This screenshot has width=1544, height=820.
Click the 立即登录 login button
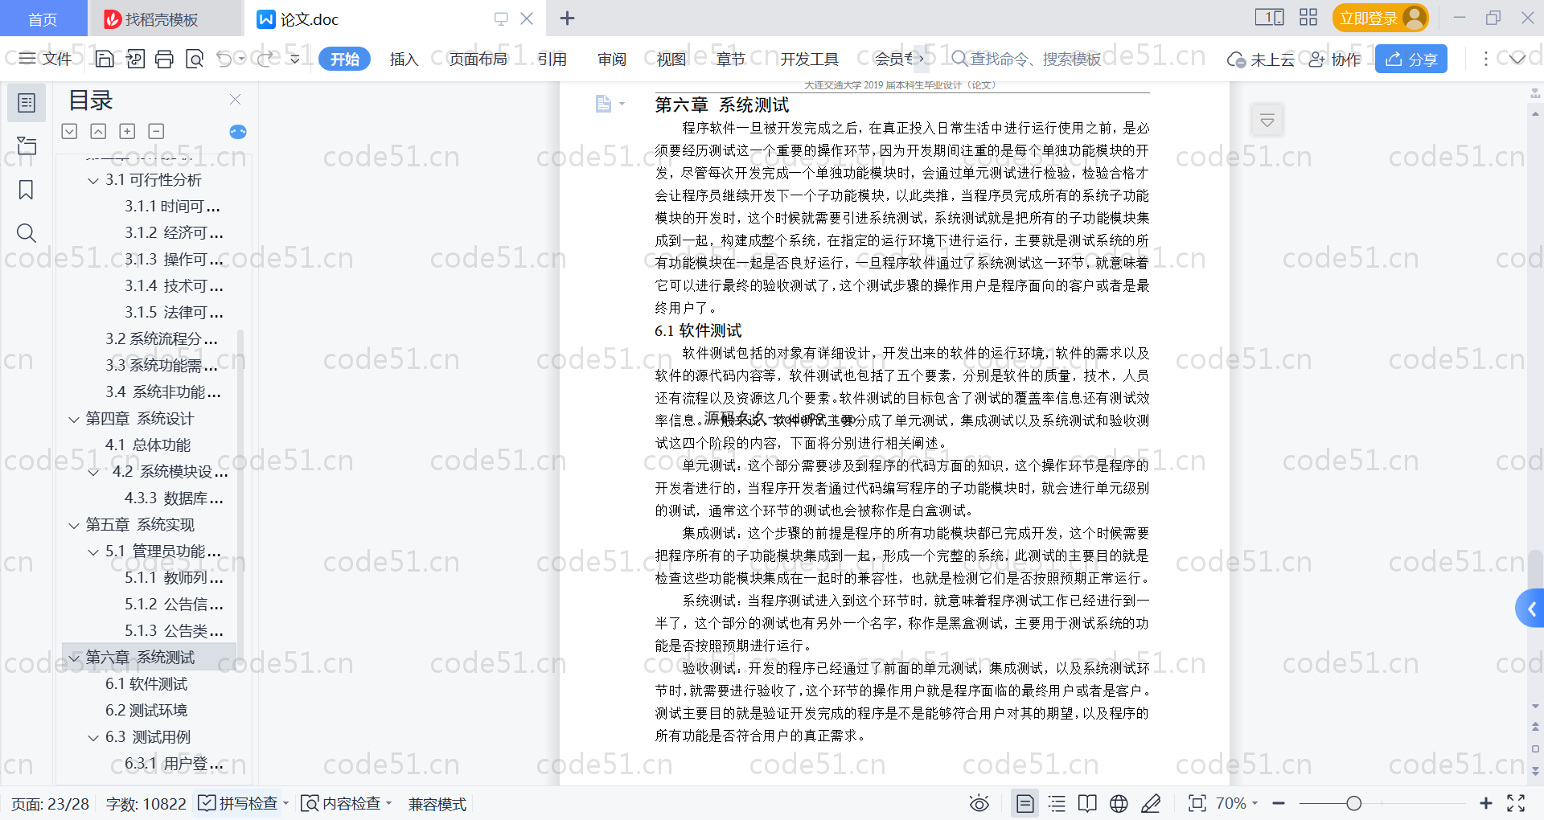tap(1380, 18)
